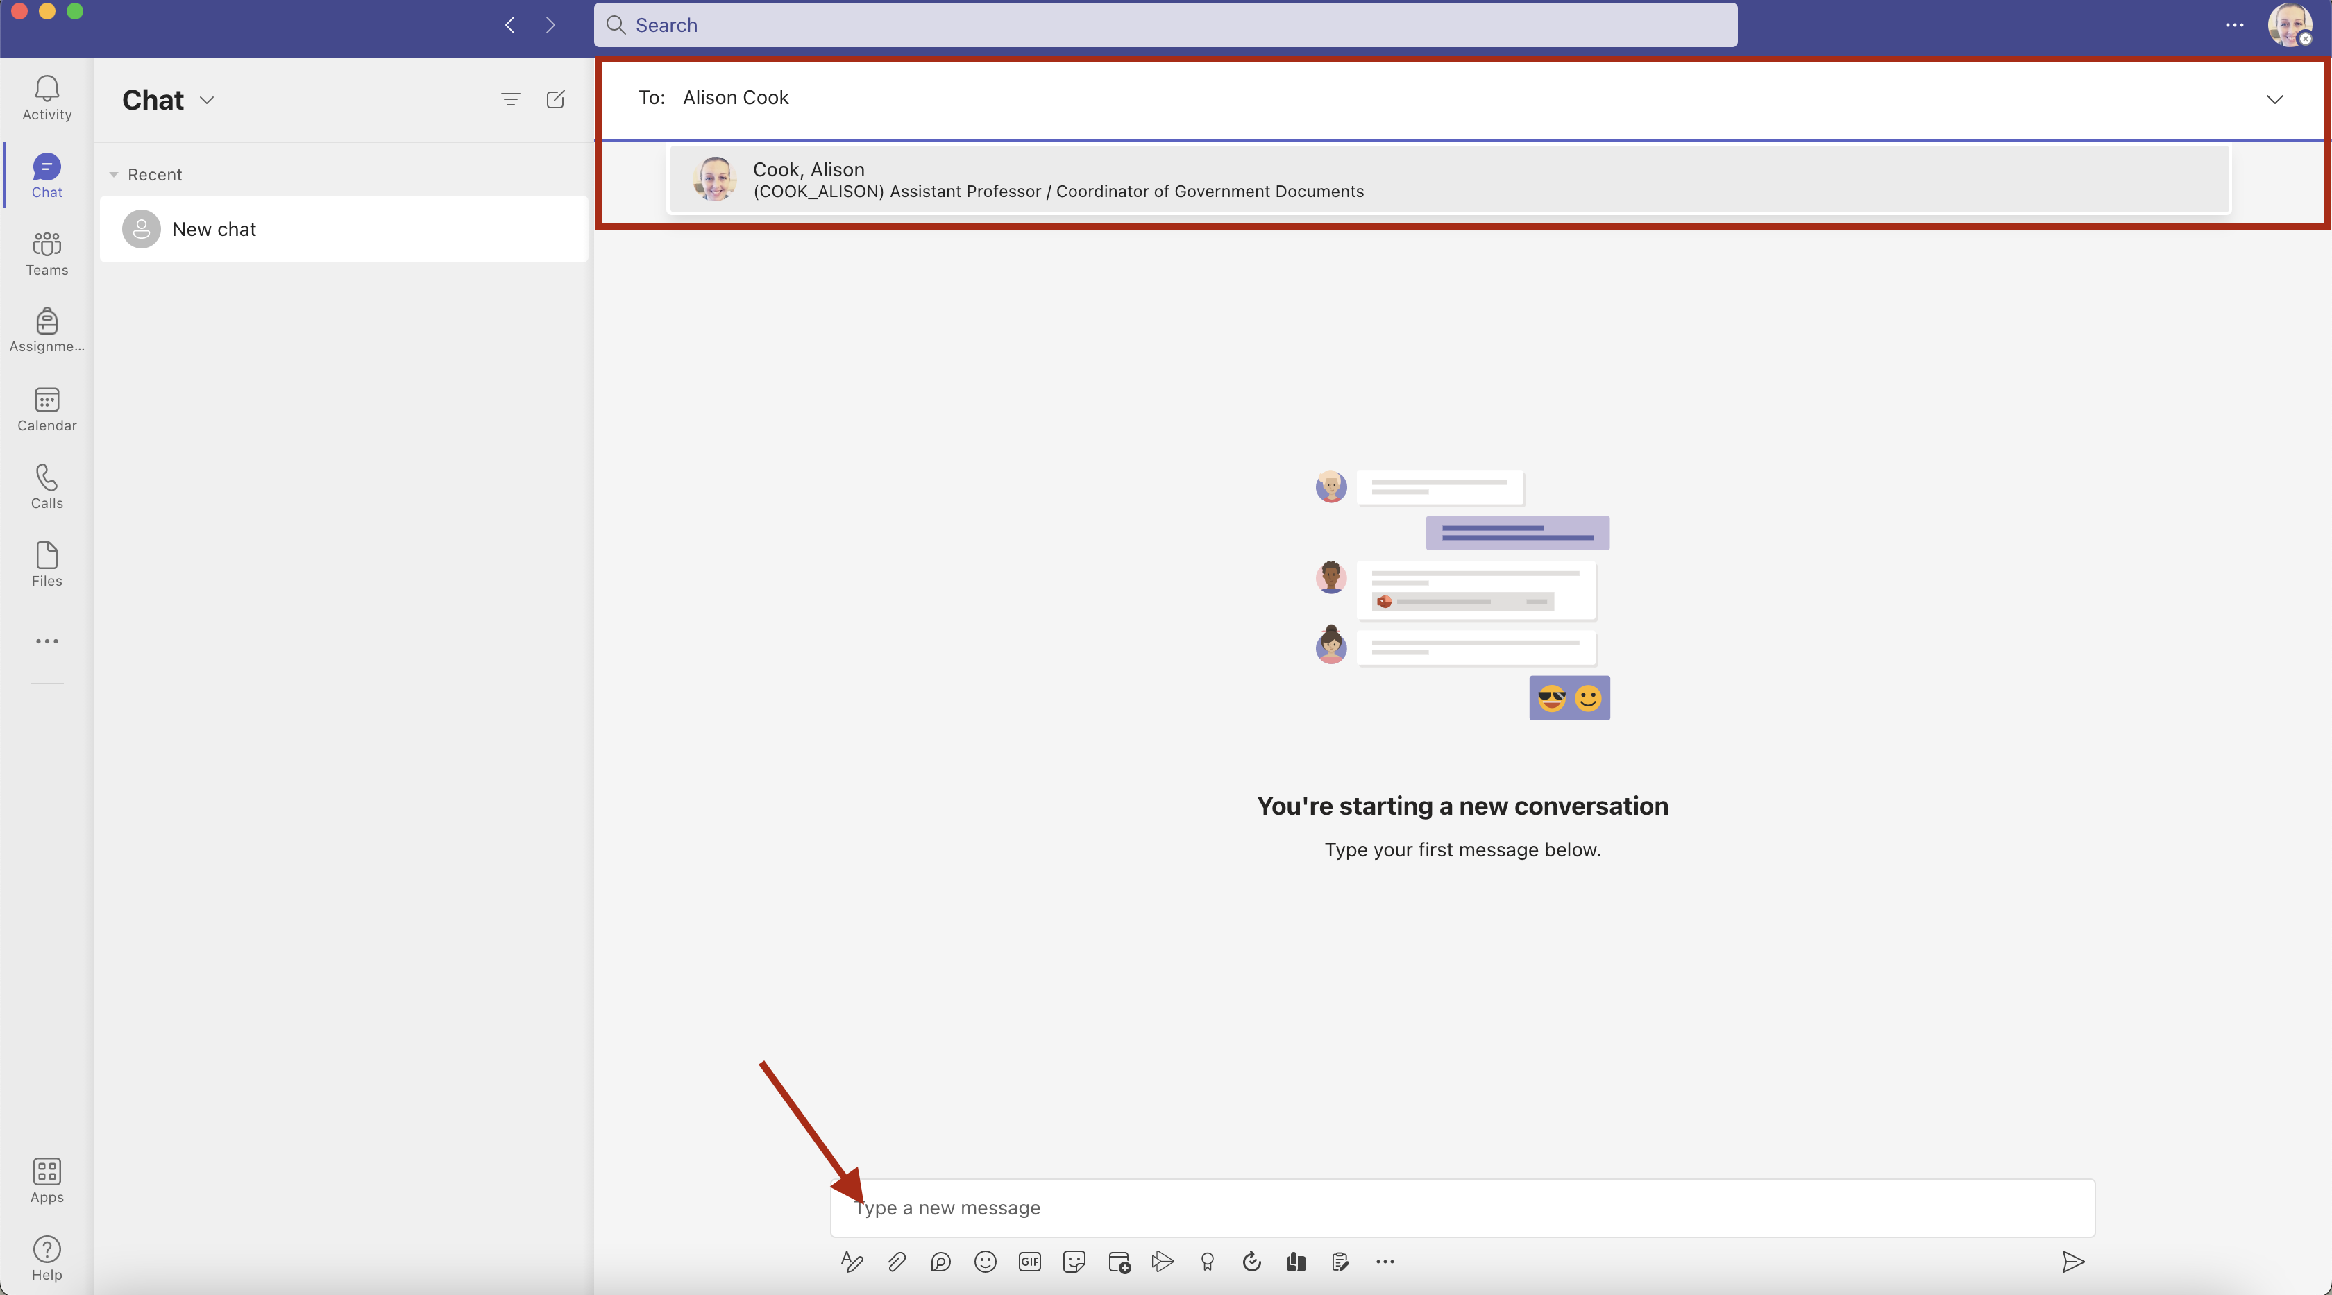Start a new chat with compose icon
Viewport: 2332px width, 1295px height.
point(555,99)
